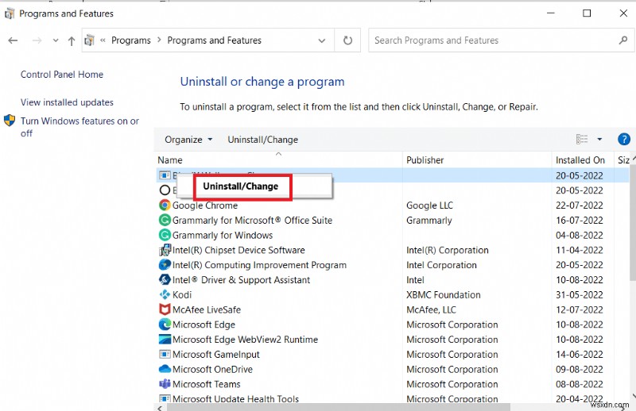Click the Back navigation arrow
The height and width of the screenshot is (411, 636).
pos(14,40)
